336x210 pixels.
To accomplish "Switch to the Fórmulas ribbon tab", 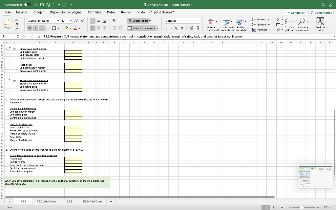I will [94, 12].
